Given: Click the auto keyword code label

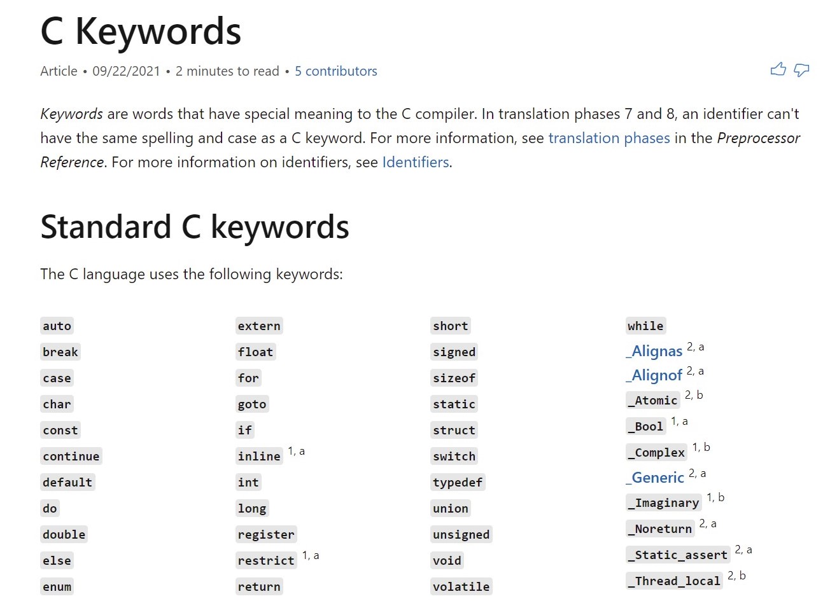Looking at the screenshot, I should [x=57, y=326].
